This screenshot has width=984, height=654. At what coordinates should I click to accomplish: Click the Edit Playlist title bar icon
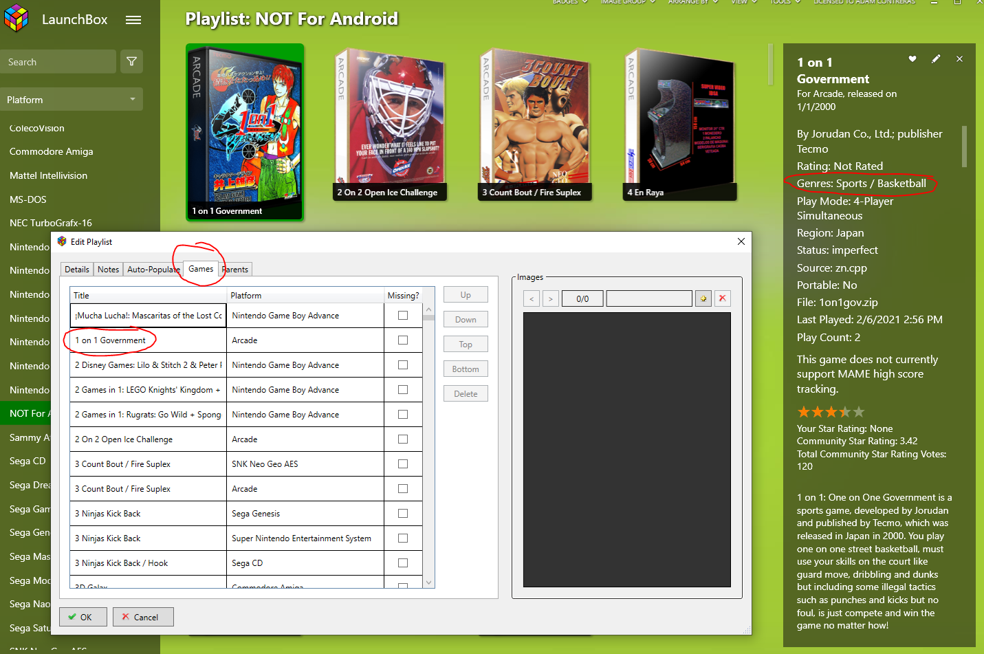click(62, 241)
